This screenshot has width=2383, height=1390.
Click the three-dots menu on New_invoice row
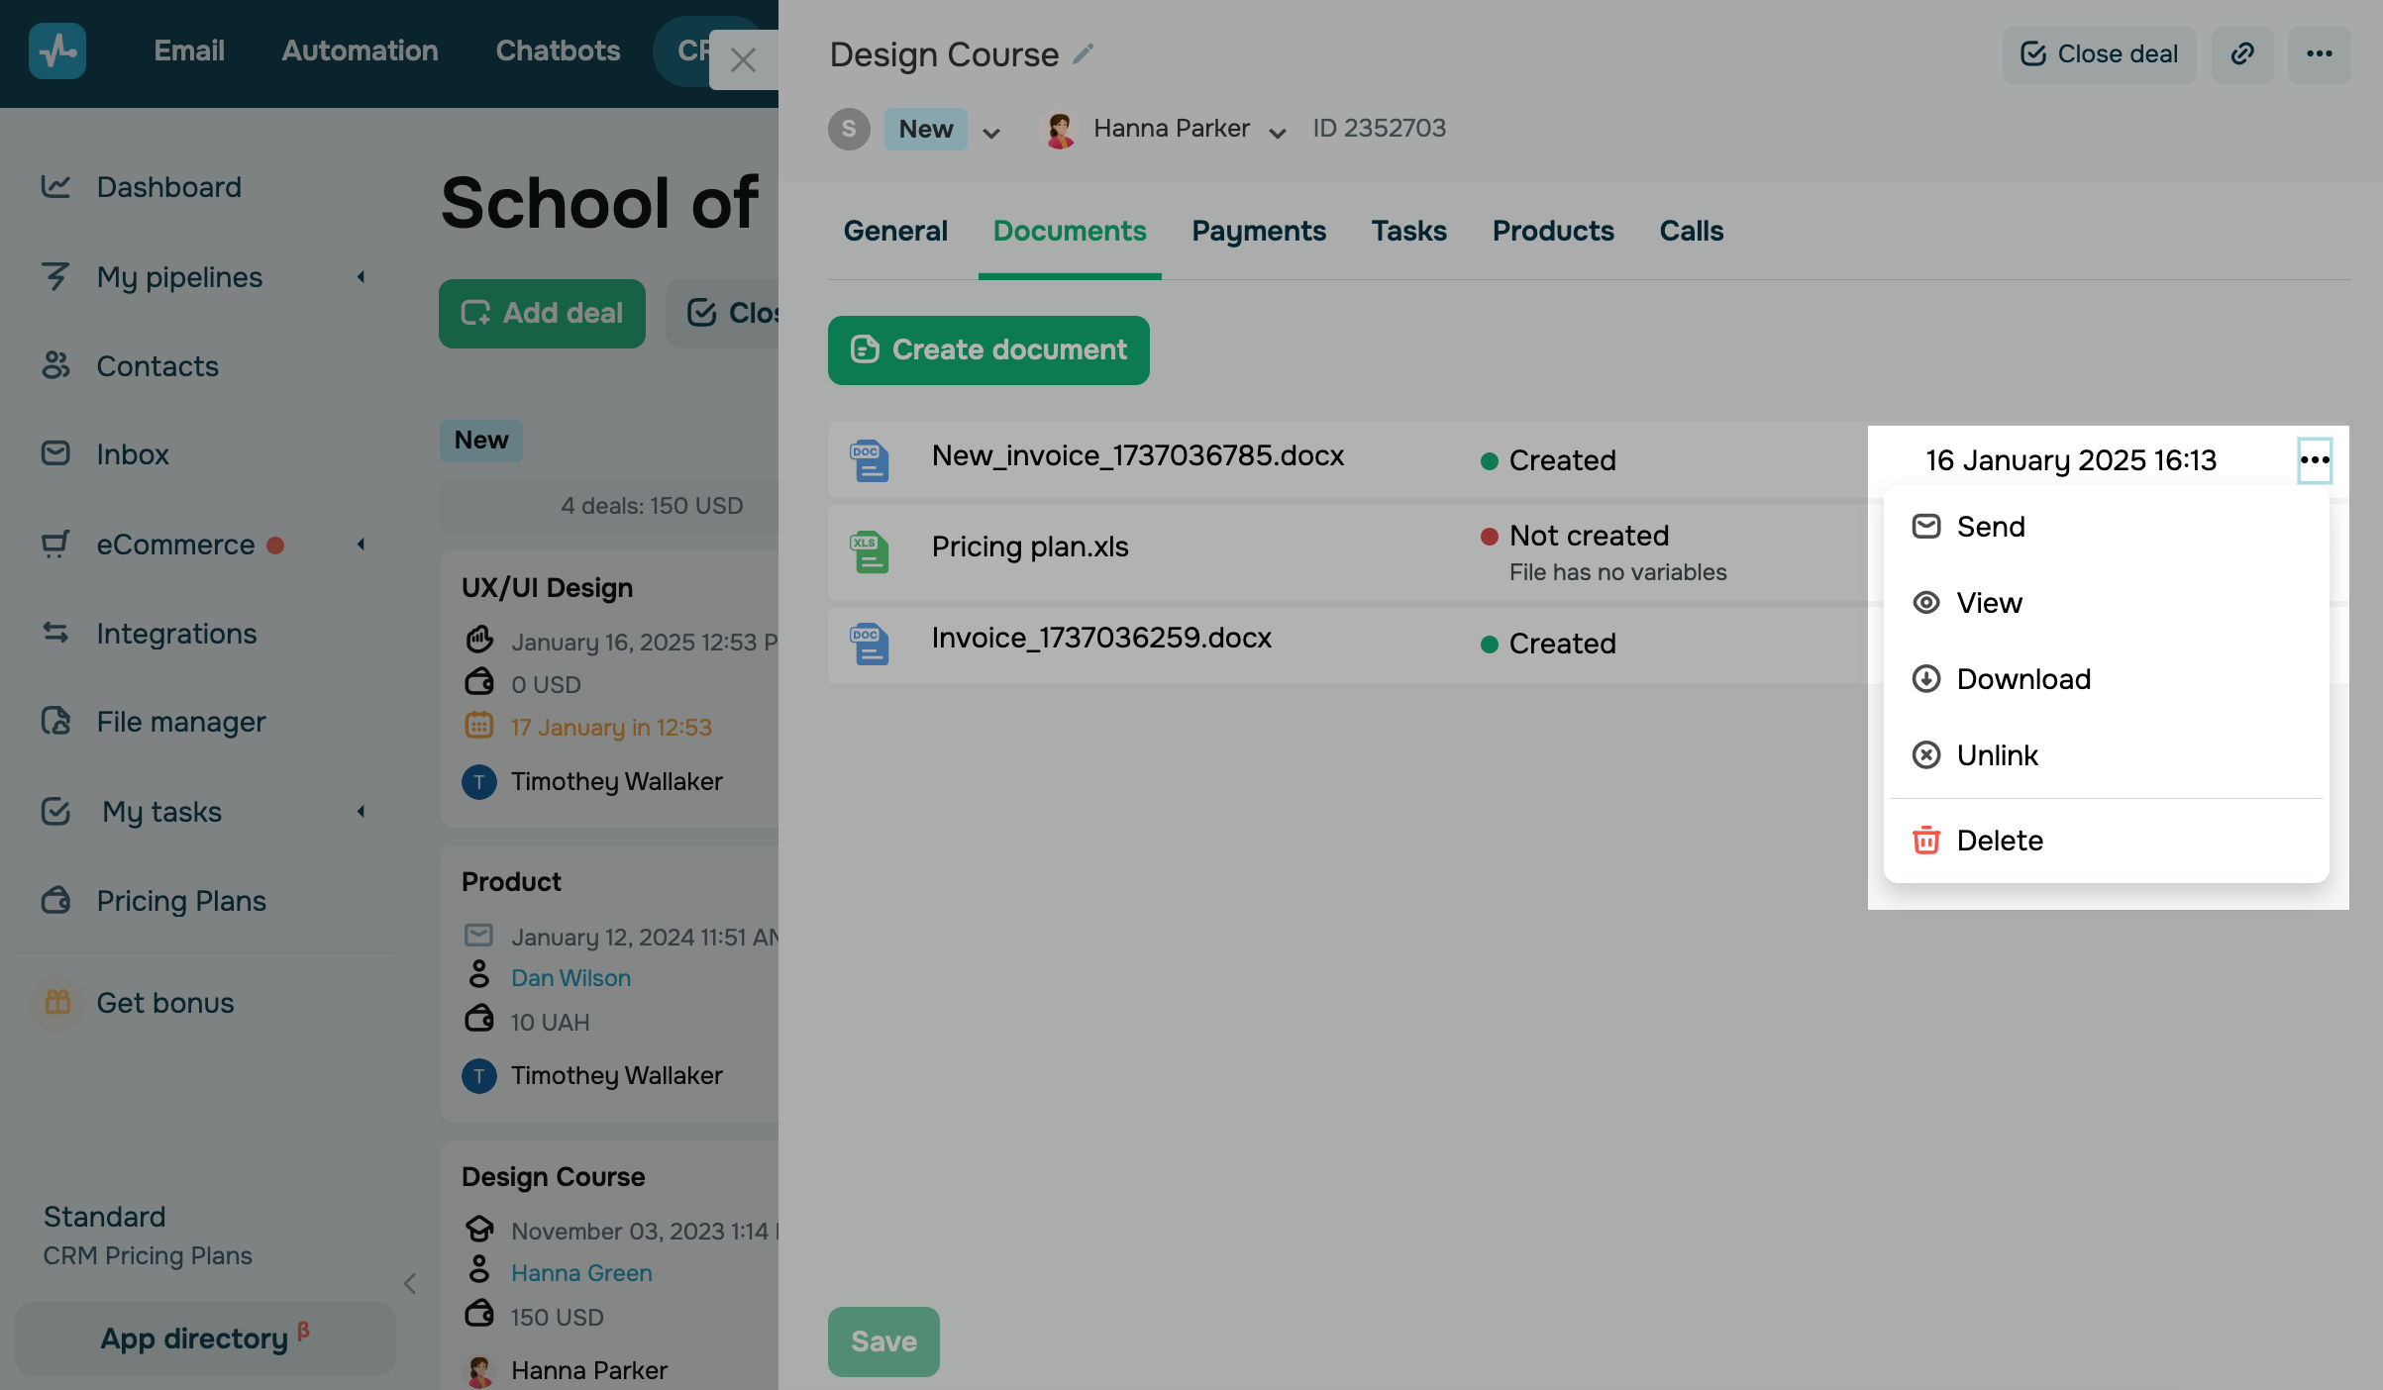click(x=2314, y=460)
